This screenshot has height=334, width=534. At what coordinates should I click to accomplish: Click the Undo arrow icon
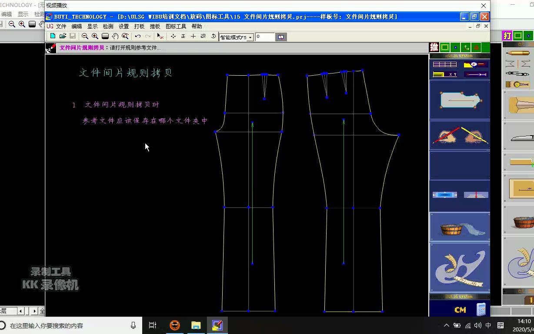tap(137, 36)
